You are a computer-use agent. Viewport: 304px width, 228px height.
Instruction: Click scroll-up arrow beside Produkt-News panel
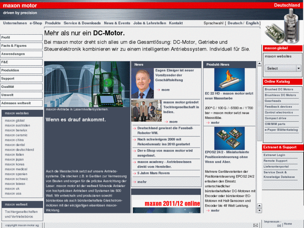pos(259,64)
